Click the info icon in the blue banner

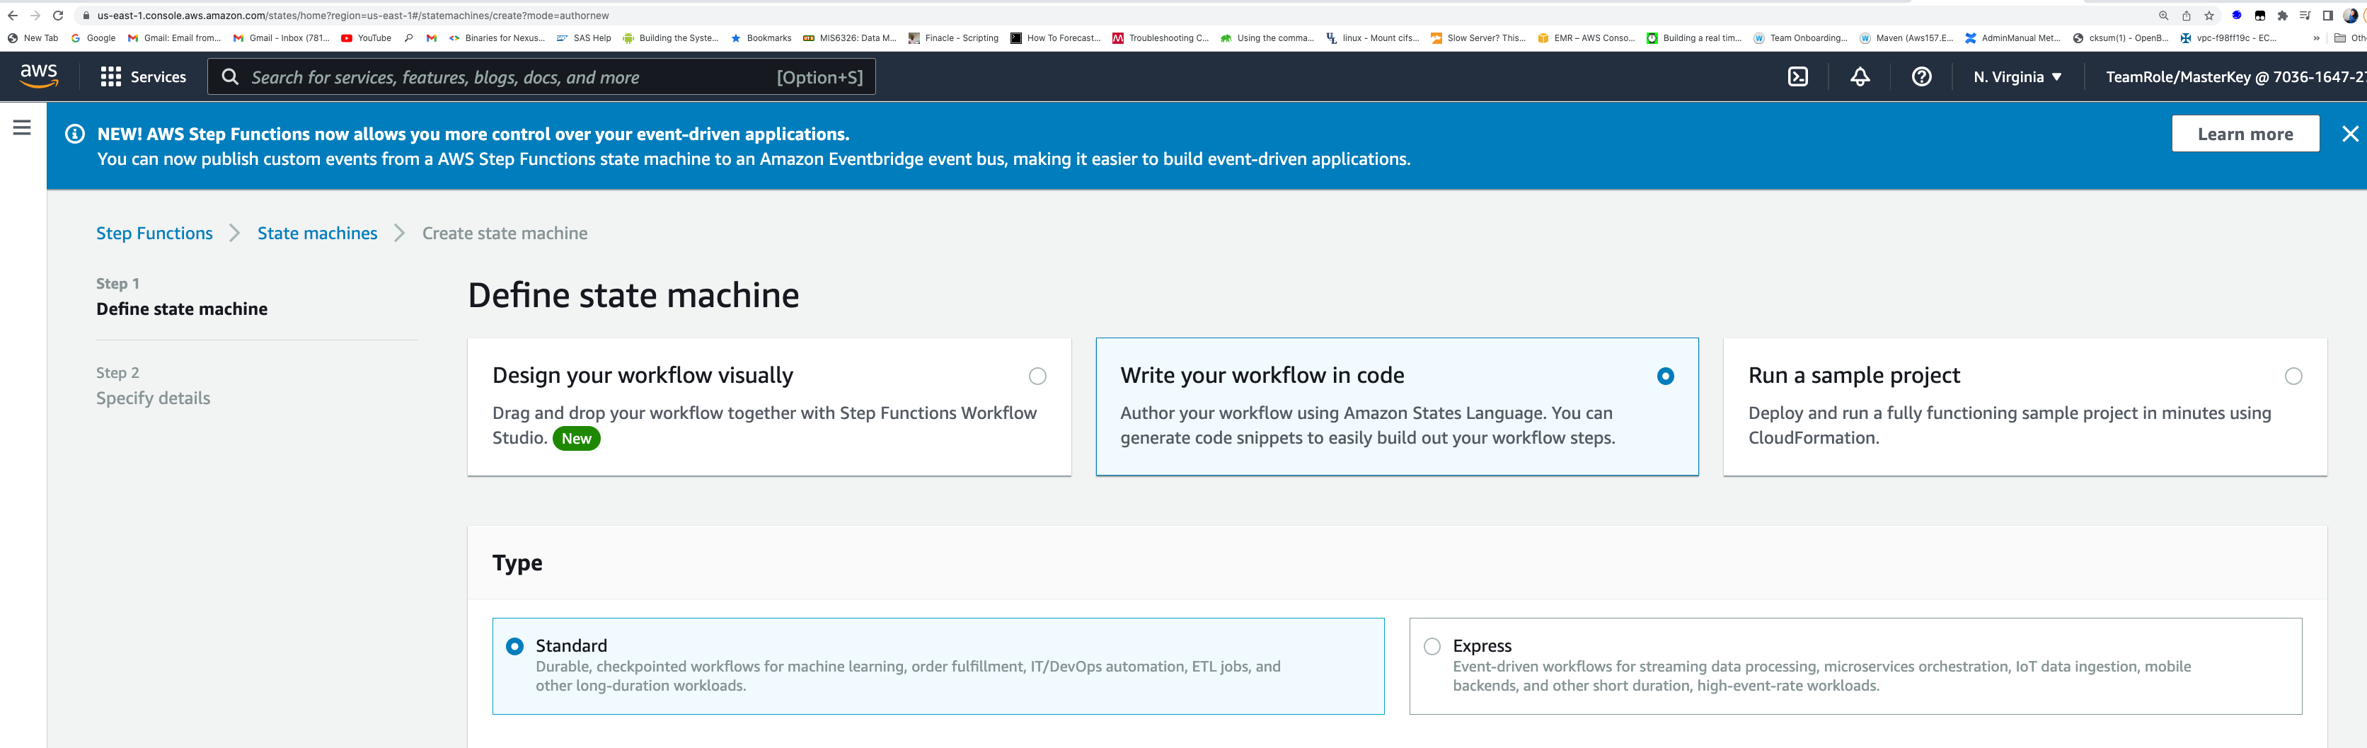[x=75, y=134]
